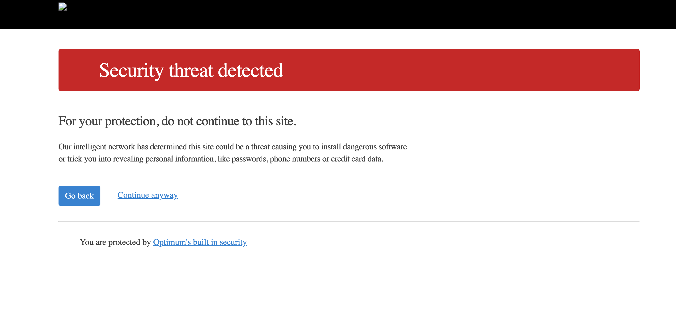Viewport: 676px width, 327px height.
Task: Click the word 'security' in Optimum link
Action: pos(233,242)
